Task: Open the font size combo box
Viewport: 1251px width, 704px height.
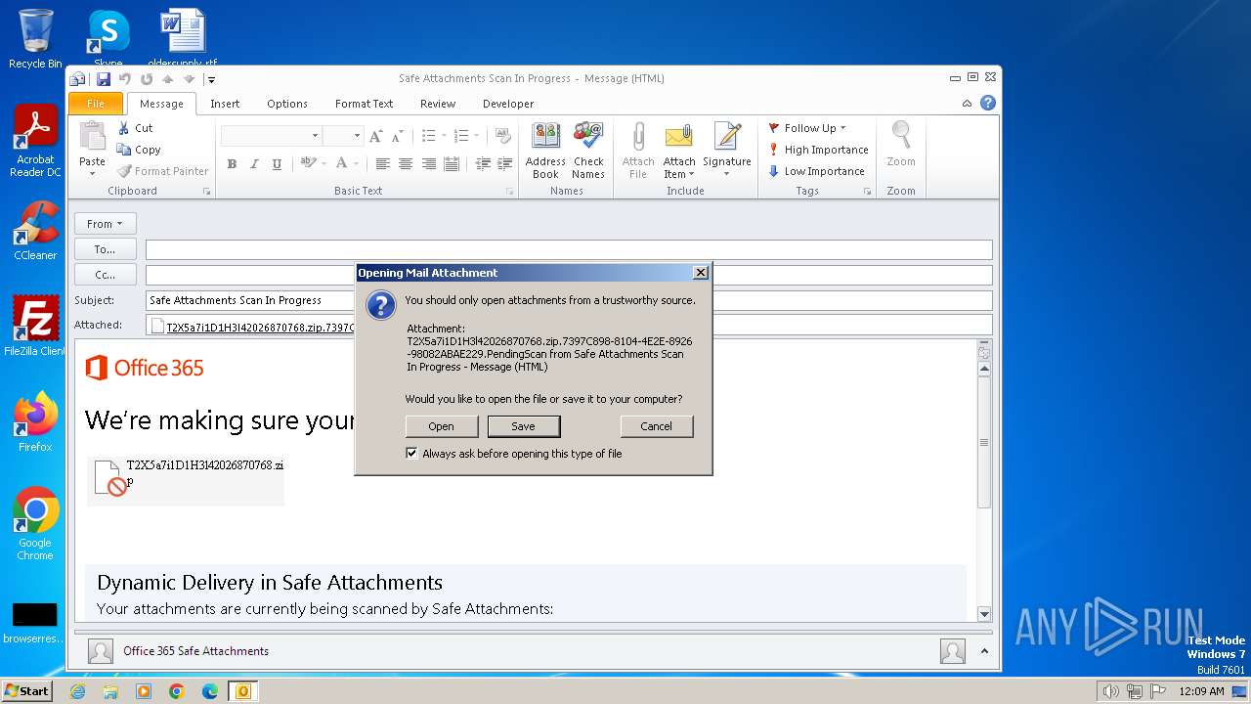Action: [x=343, y=136]
